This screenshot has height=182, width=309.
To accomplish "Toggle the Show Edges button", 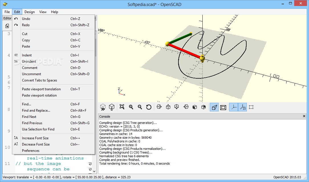I will (x=251, y=107).
